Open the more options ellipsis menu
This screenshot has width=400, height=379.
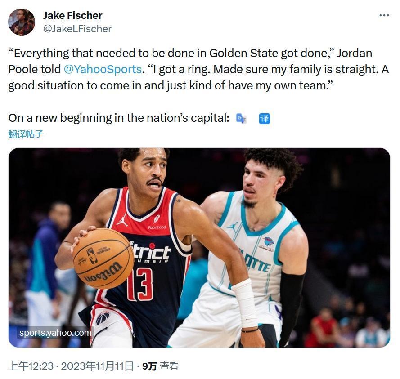click(384, 15)
